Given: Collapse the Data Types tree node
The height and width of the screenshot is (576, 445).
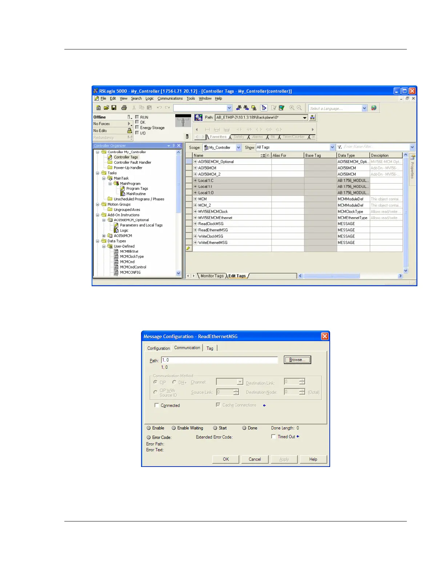Looking at the screenshot, I should click(x=97, y=241).
